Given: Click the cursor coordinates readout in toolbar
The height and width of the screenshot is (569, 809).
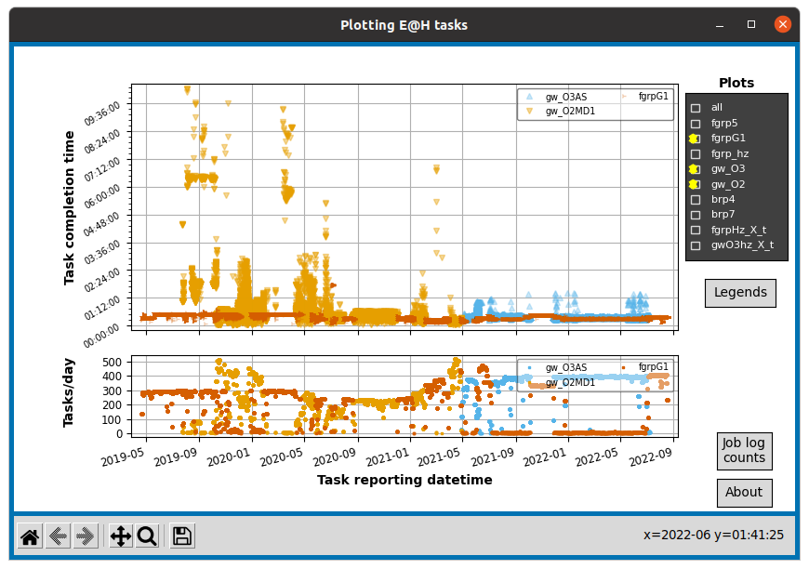Looking at the screenshot, I should 713,536.
